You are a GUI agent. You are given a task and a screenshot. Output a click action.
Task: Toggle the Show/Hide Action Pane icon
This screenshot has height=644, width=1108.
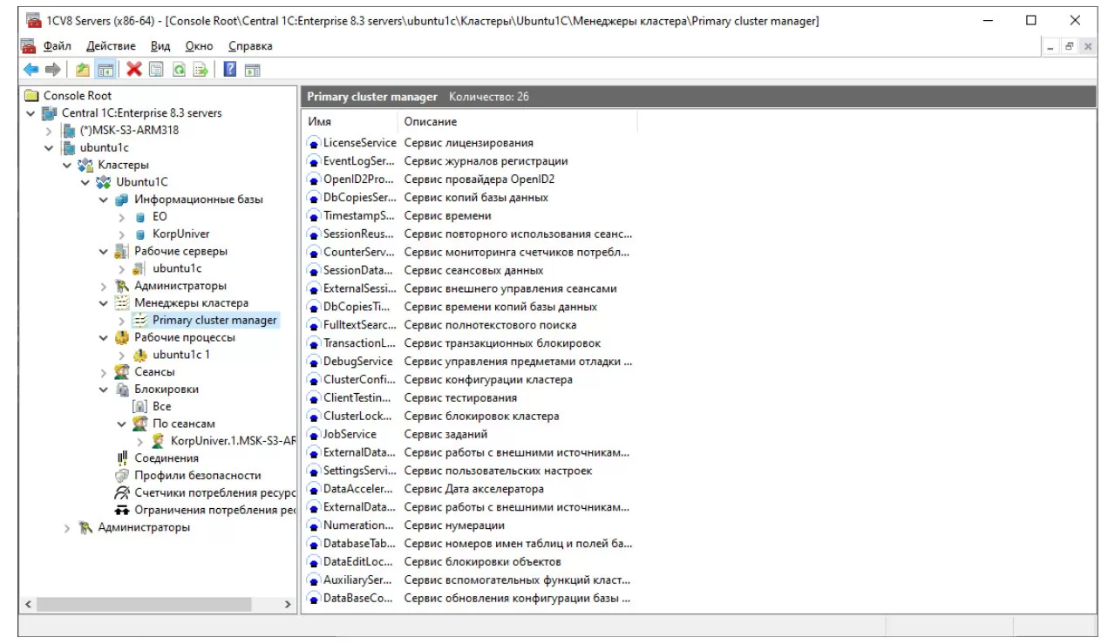tap(252, 70)
